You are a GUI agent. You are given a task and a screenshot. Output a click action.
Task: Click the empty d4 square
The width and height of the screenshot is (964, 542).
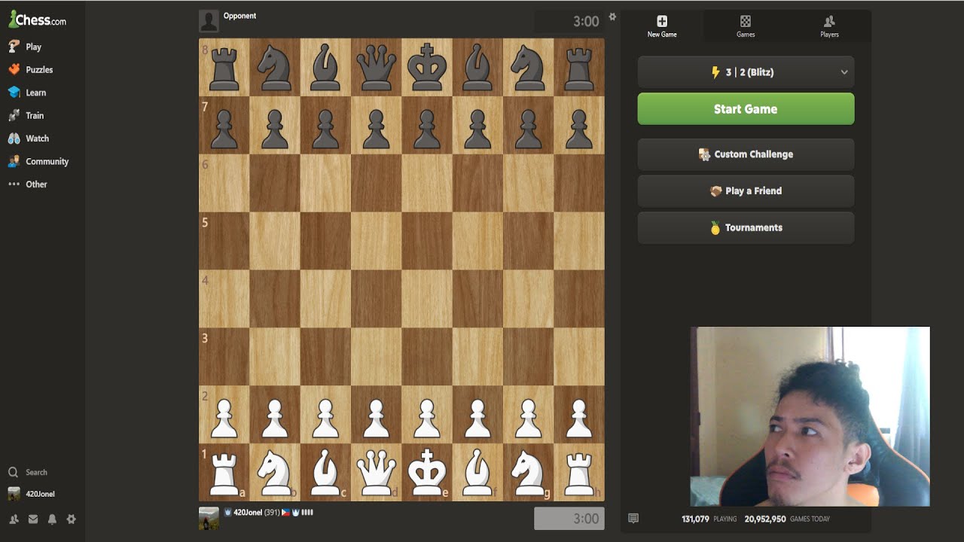(x=376, y=299)
